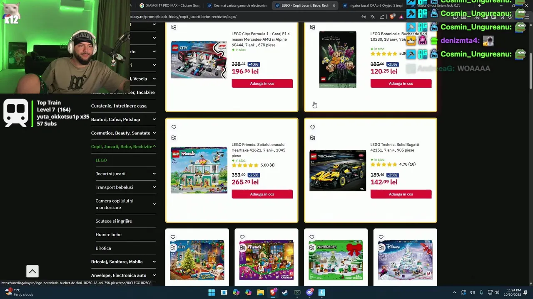533x299 pixels.
Task: Click compare icon on Disney advent calendar
Action: point(381,248)
